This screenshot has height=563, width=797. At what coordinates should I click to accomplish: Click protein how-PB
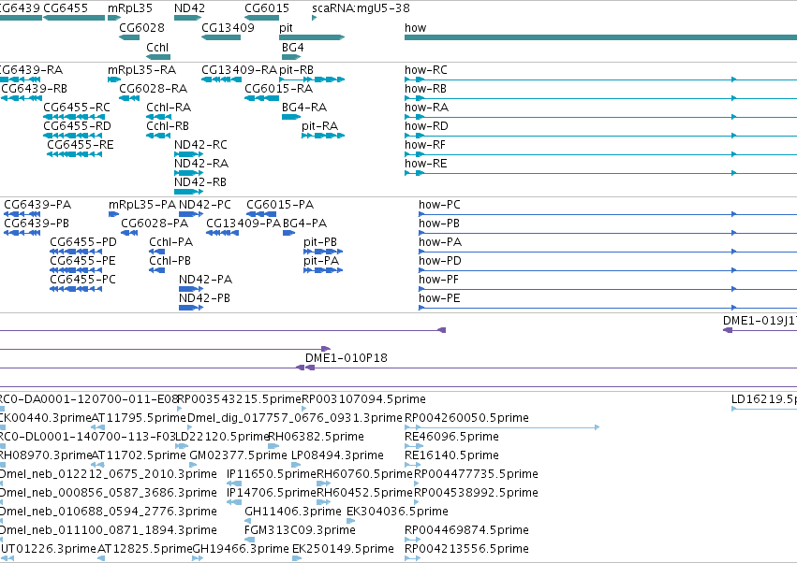(x=439, y=224)
